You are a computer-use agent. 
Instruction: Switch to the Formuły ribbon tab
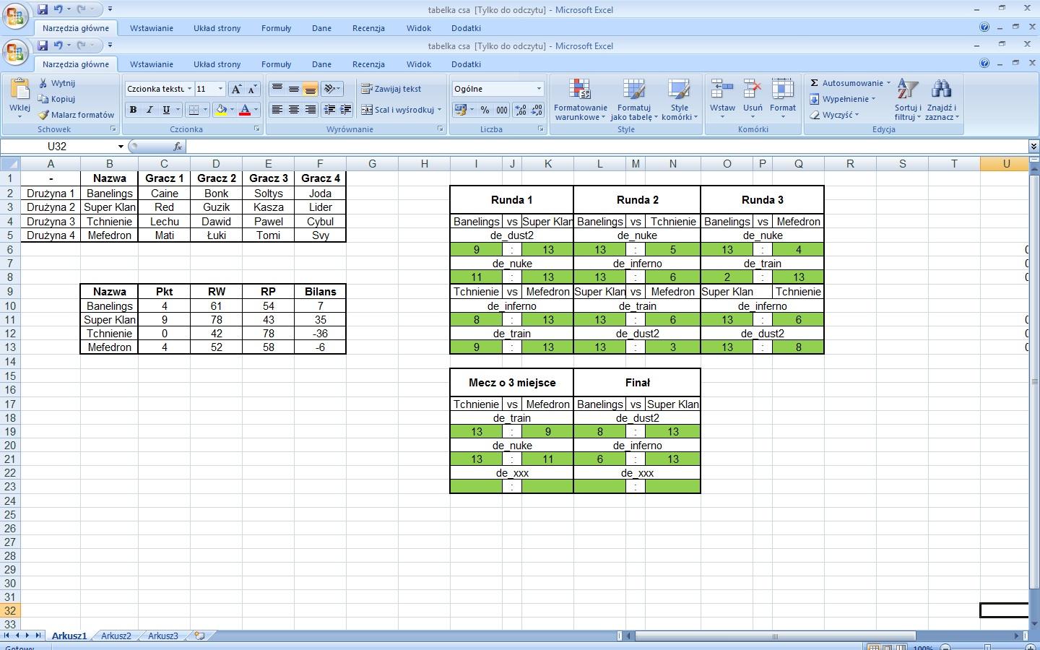click(276, 64)
